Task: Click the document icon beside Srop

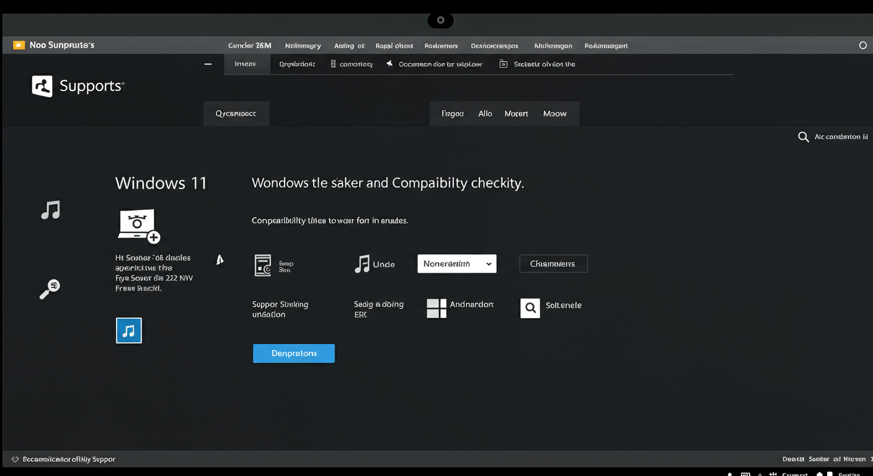Action: coord(263,265)
